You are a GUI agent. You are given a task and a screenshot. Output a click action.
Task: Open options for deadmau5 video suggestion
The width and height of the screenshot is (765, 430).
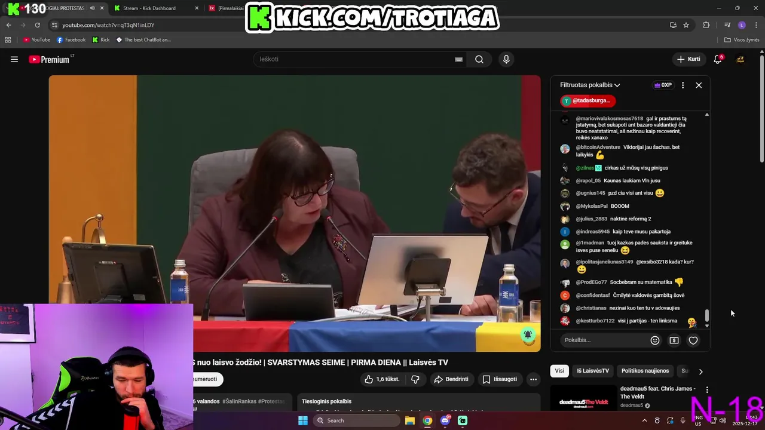(707, 390)
